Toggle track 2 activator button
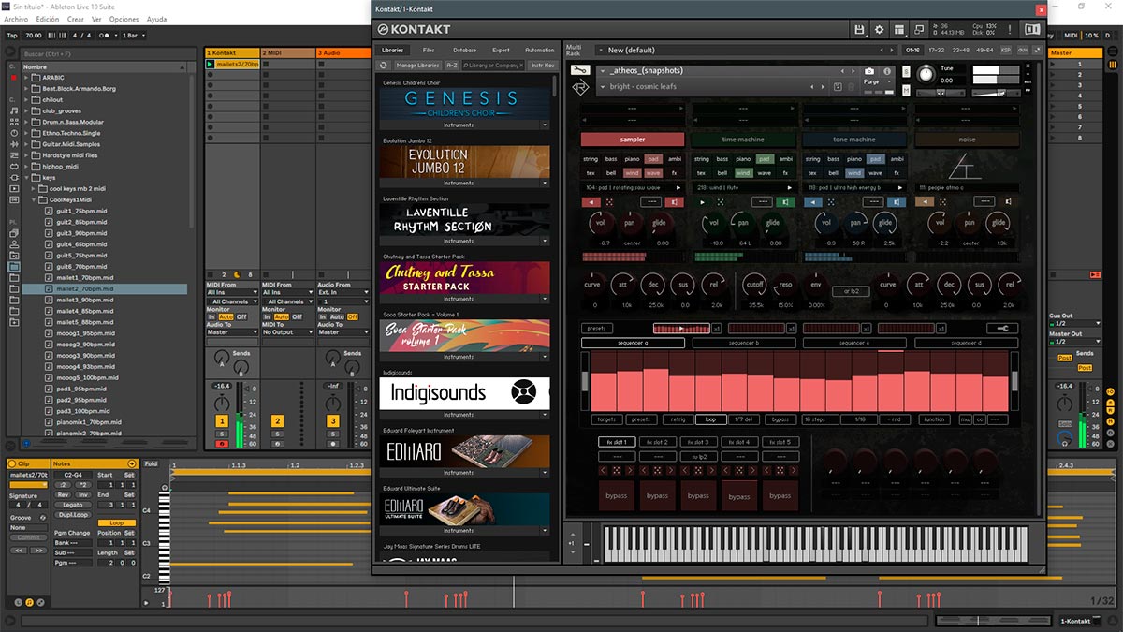The image size is (1123, 632). [278, 421]
